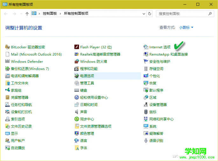Image resolution: width=218 pixels, height=161 pixels.
Task: Click the 恢复 icon
Action: 146,83
